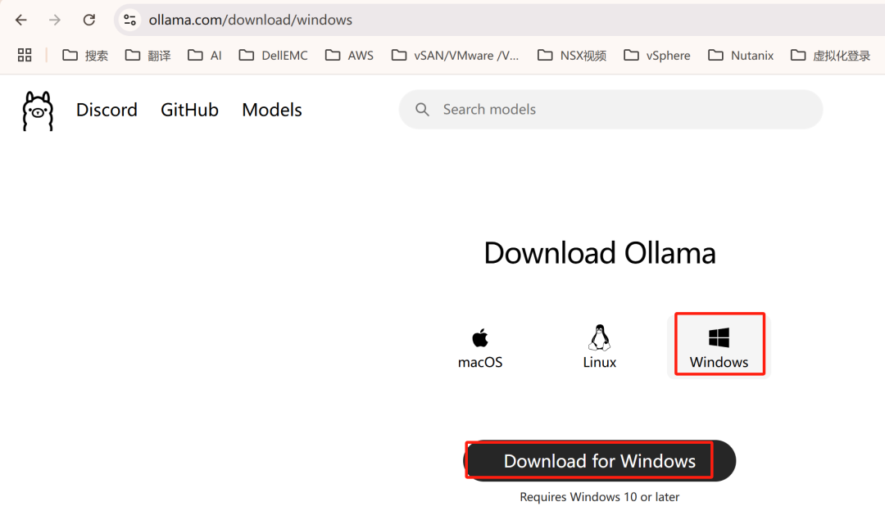Open the DellEMC bookmark folder
This screenshot has width=885, height=529.
coord(273,55)
